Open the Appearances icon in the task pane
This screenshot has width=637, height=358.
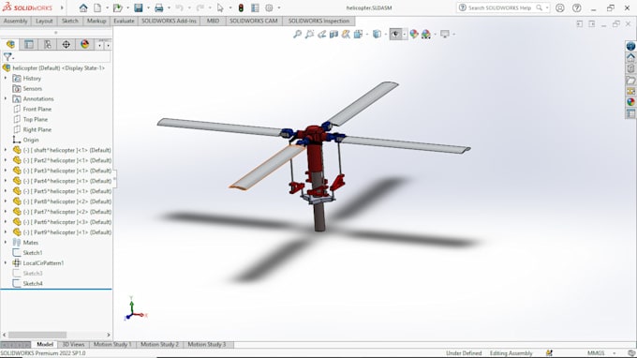630,102
